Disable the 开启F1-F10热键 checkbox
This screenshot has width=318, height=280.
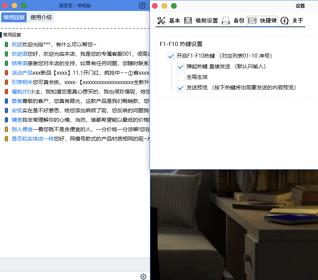click(171, 56)
